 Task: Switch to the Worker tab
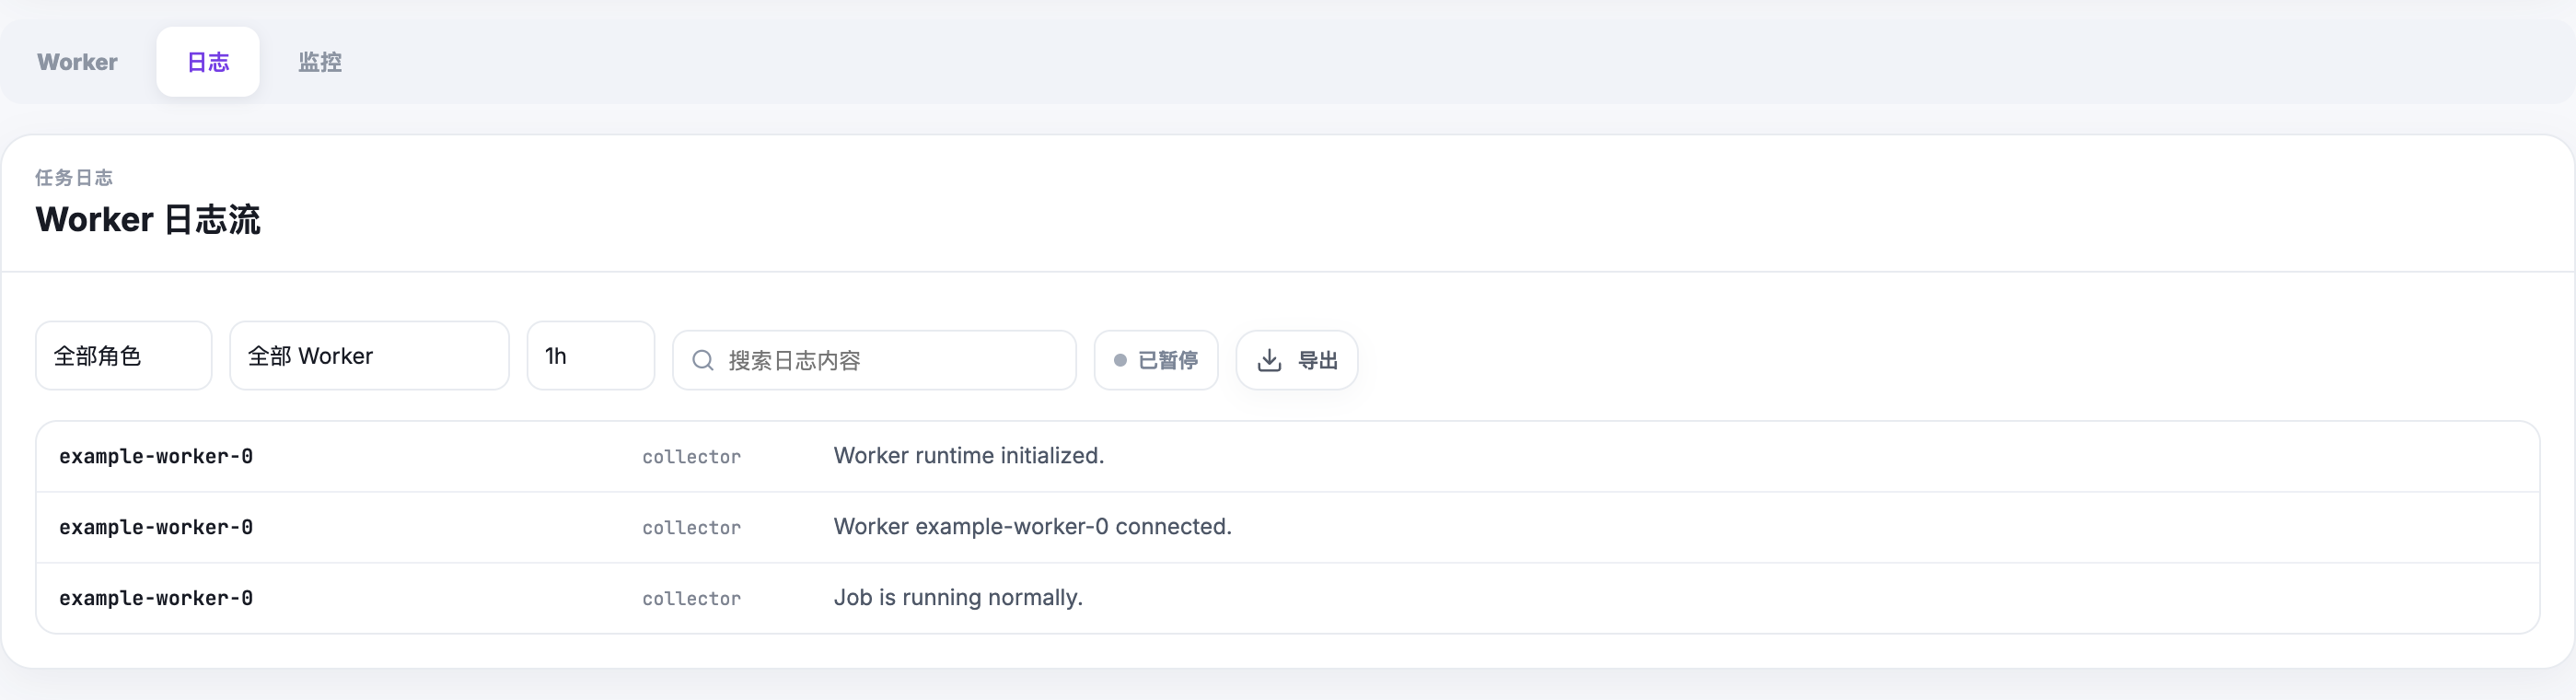tap(77, 62)
